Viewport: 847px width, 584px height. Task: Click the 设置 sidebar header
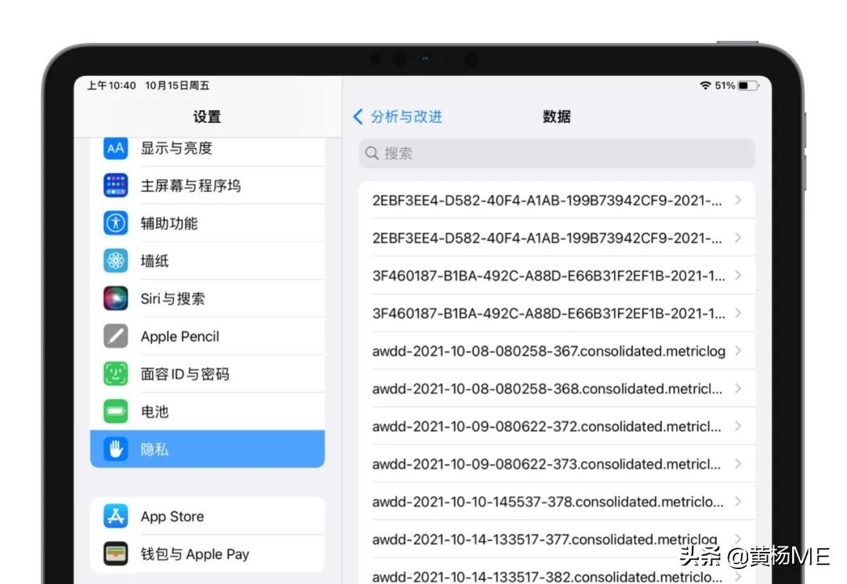point(206,116)
